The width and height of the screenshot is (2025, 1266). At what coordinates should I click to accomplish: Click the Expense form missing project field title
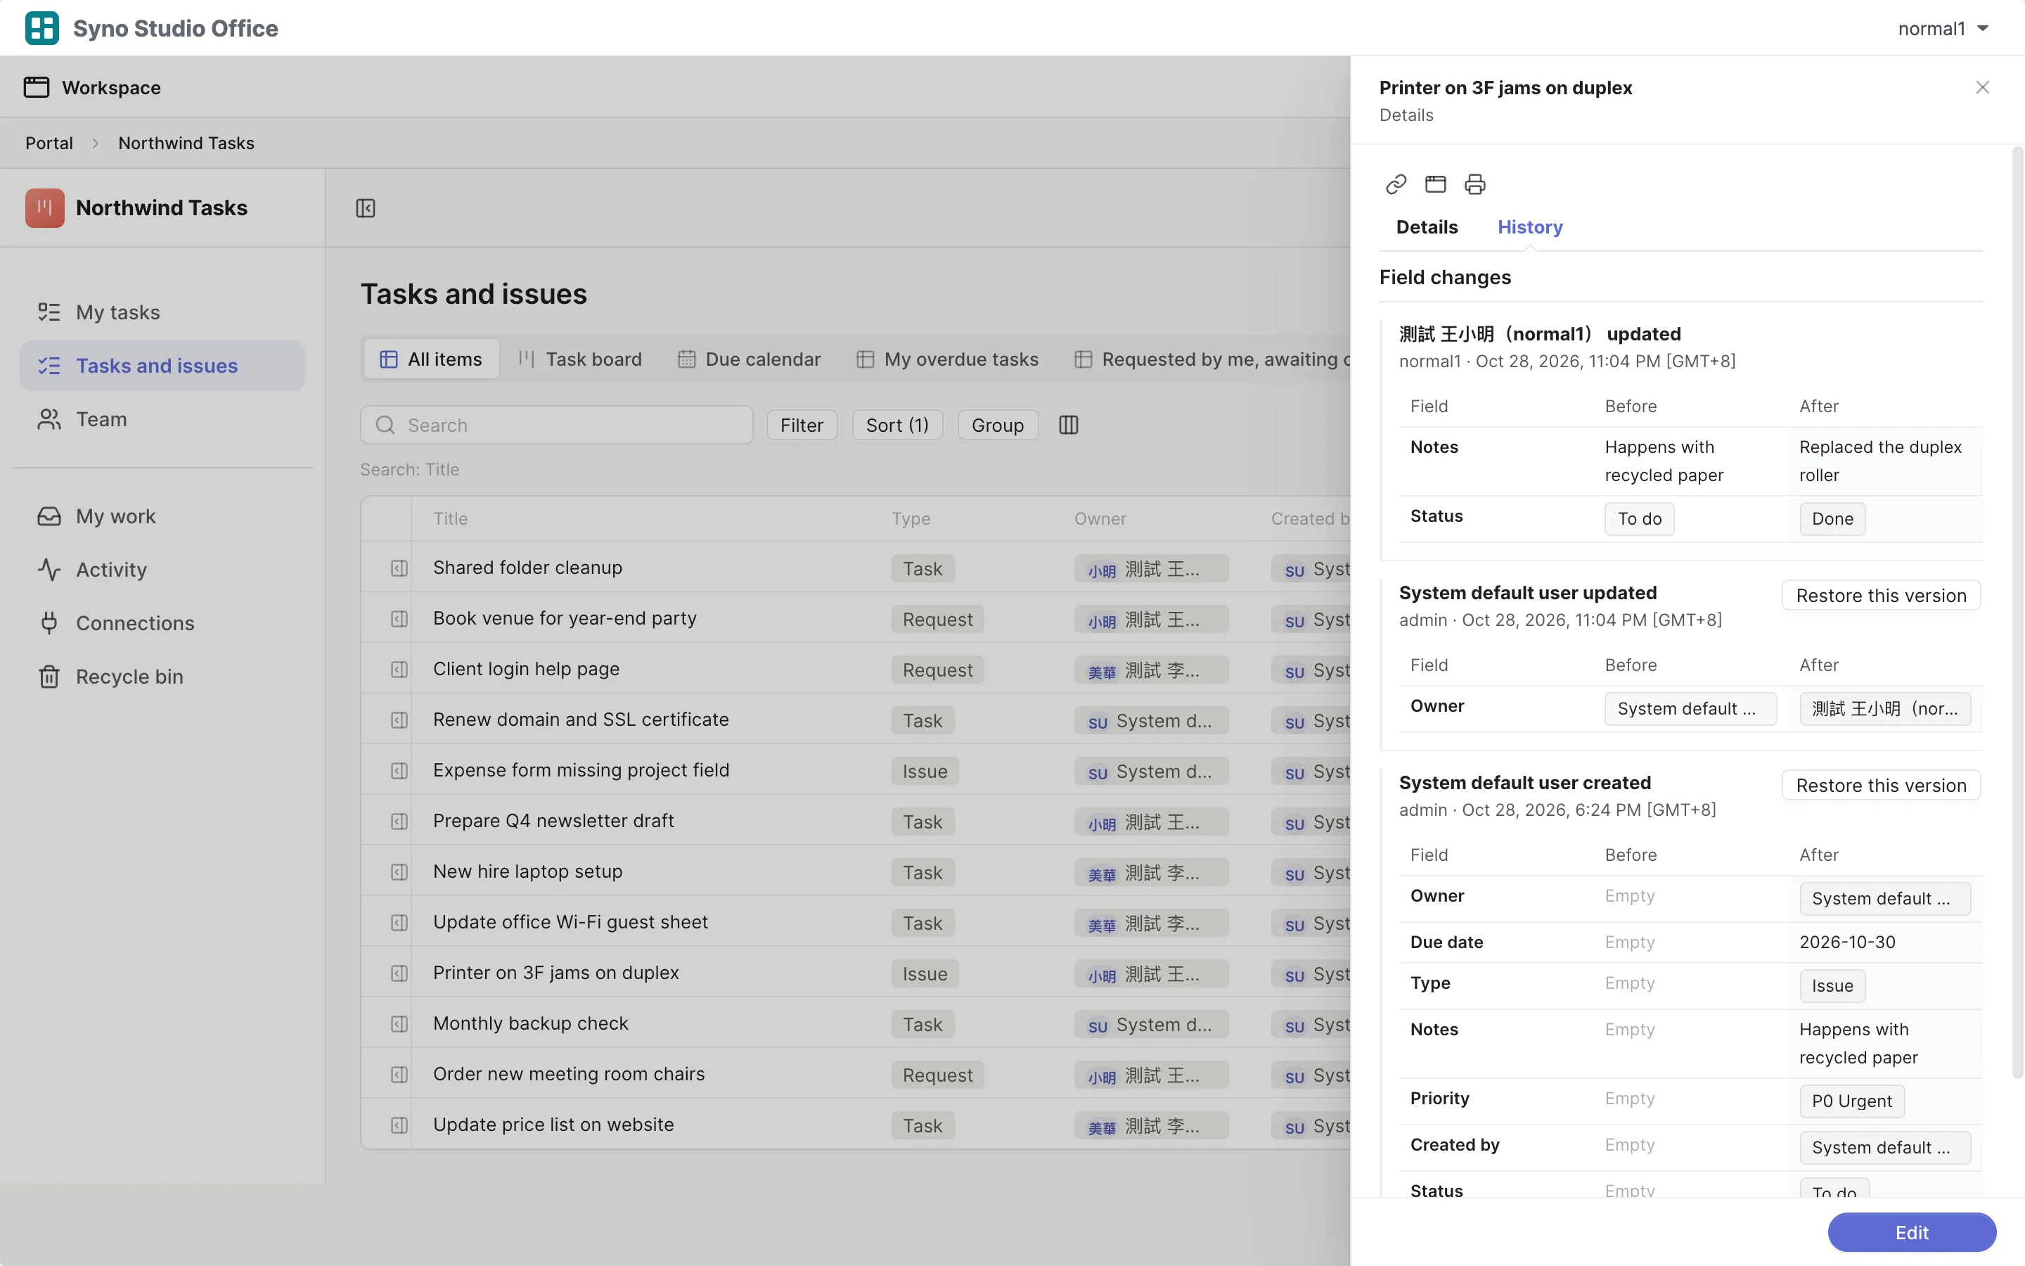[x=581, y=770]
